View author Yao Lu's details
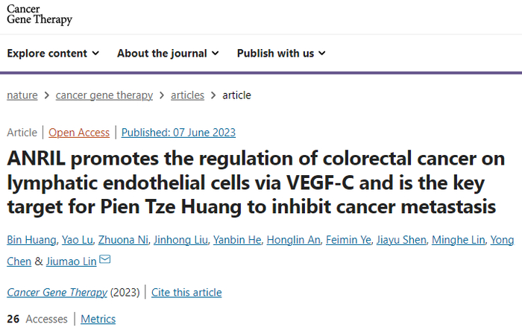 [71, 239]
